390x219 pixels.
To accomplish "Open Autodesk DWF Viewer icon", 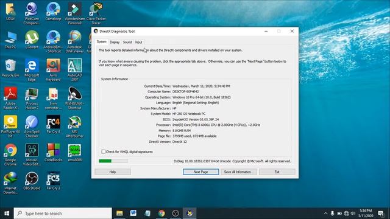I will (x=74, y=42).
